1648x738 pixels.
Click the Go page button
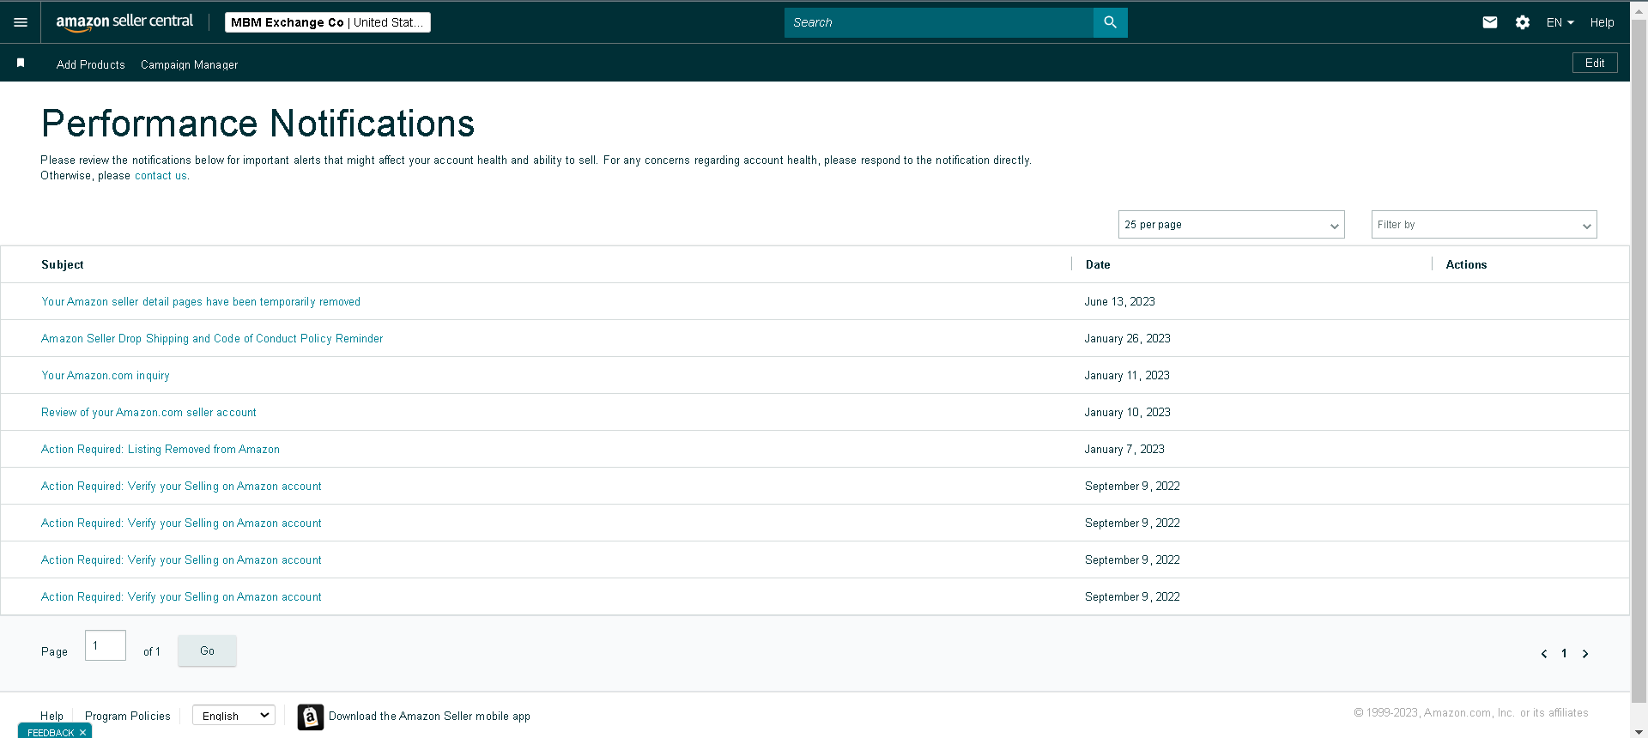(x=207, y=650)
